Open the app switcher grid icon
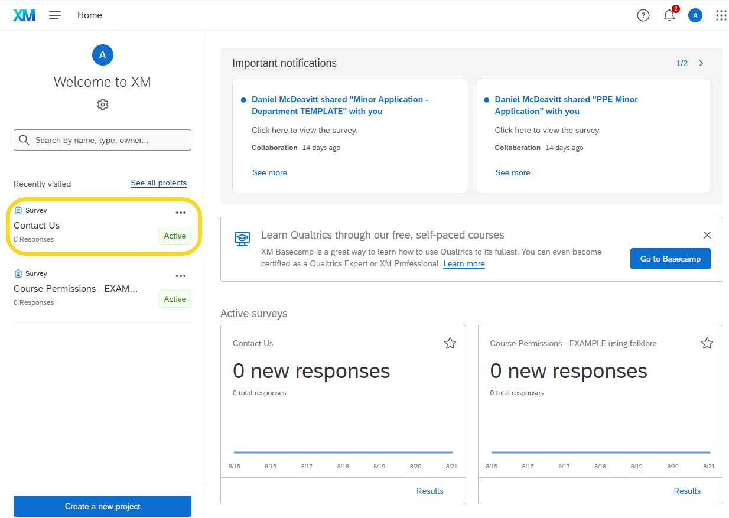729x518 pixels. pyautogui.click(x=721, y=15)
